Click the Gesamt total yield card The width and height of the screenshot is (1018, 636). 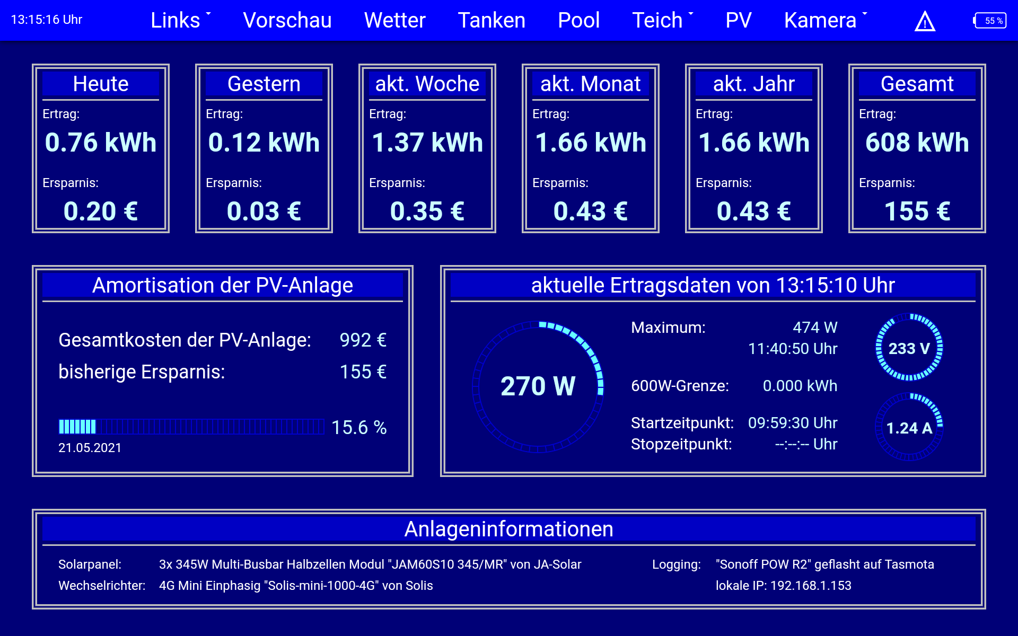coord(917,148)
